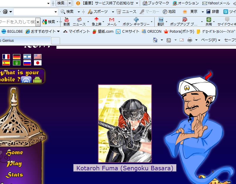Select the Japanese flag language
Image resolution: width=236 pixels, height=184 pixels.
coord(38,63)
